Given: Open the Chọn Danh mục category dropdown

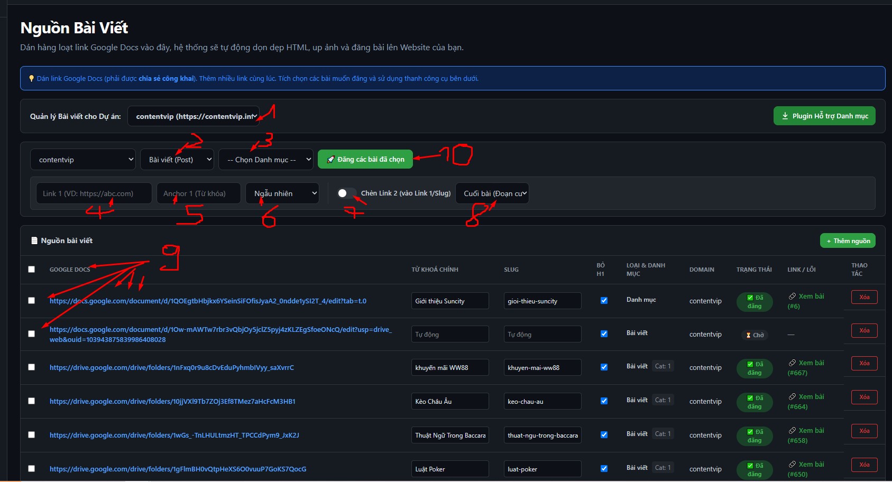Looking at the screenshot, I should (x=266, y=160).
